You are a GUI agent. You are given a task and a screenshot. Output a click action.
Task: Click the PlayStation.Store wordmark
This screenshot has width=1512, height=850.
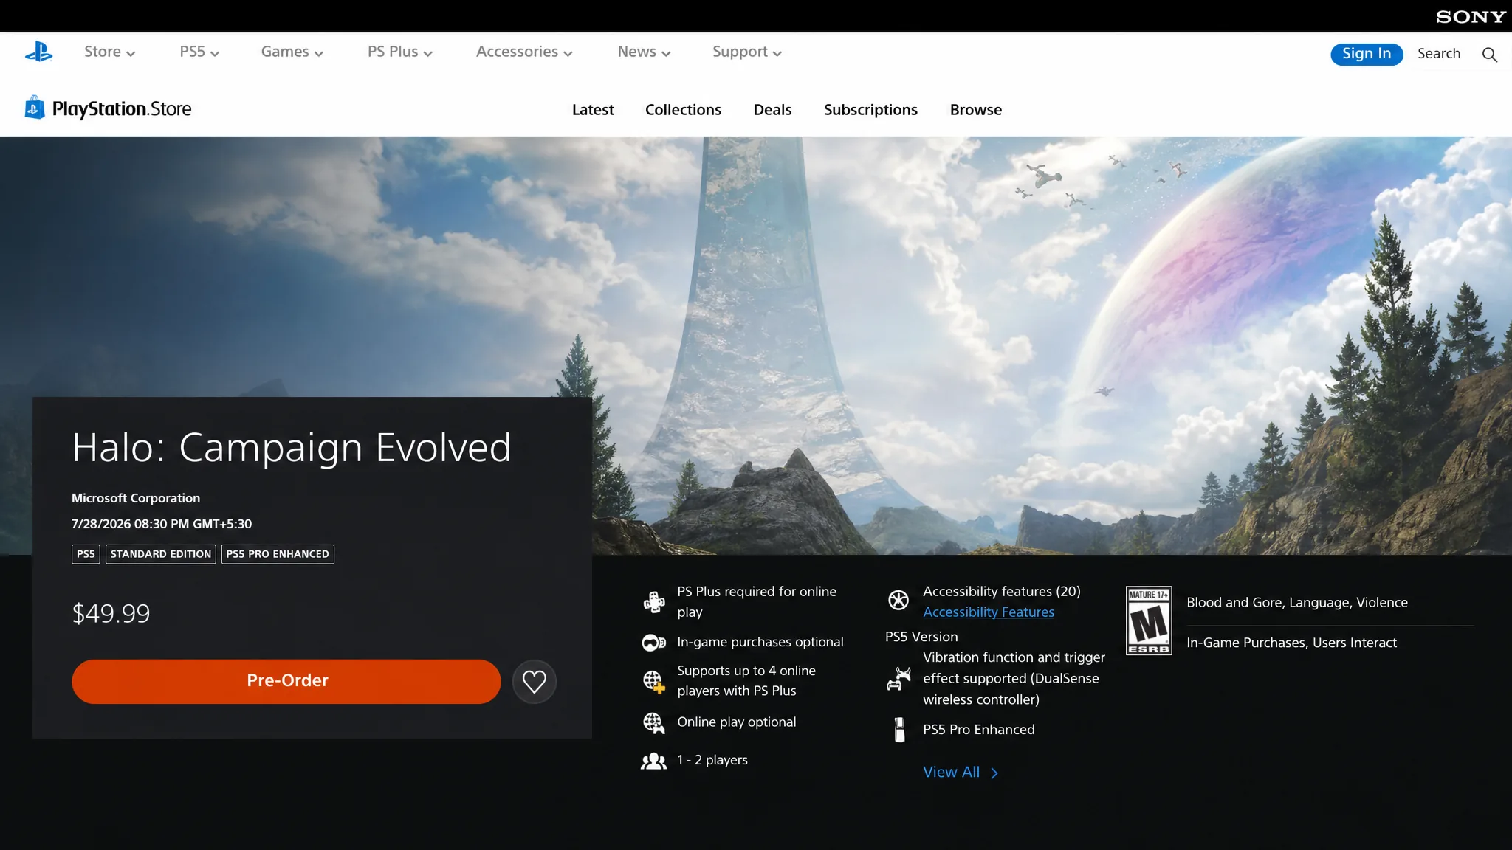coord(122,109)
